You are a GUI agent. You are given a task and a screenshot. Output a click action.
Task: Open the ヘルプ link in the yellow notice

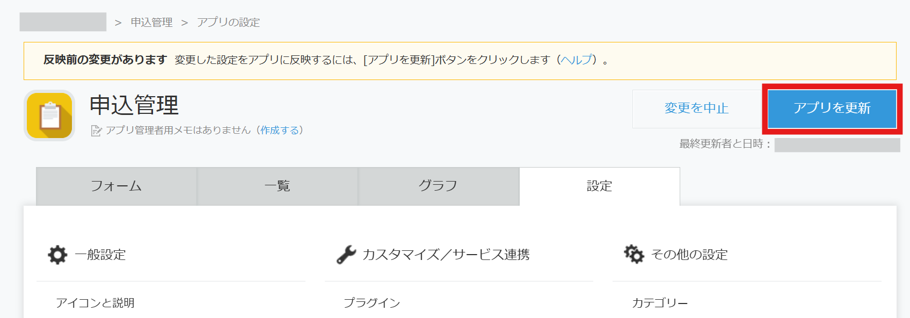click(x=577, y=60)
